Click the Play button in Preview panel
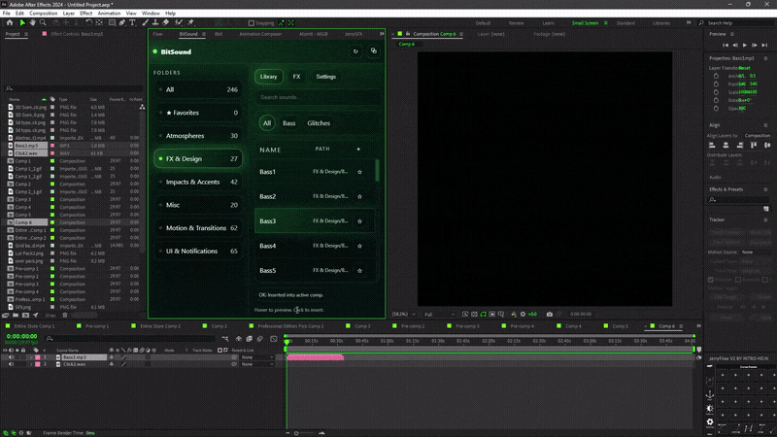 (745, 45)
